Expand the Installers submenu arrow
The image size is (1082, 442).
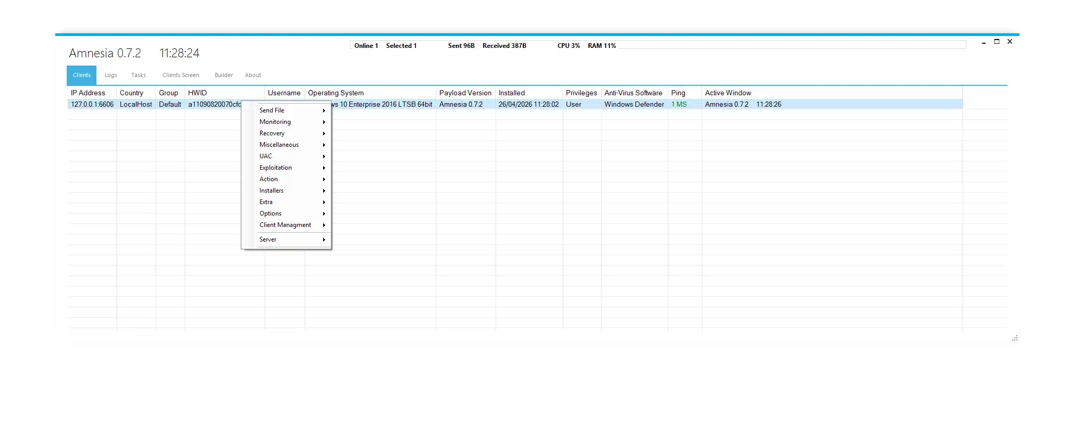point(324,191)
